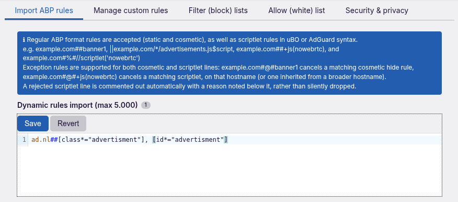Click the rule count badge showing 1
The image size is (458, 202).
click(x=146, y=105)
